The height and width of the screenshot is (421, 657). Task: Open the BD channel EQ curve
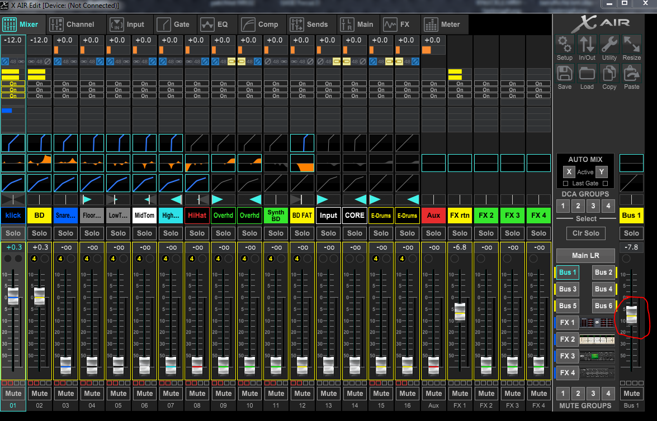tap(39, 163)
